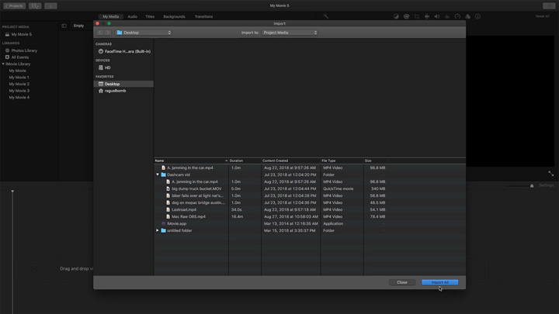Image resolution: width=559 pixels, height=314 pixels.
Task: Click the Import All button
Action: [440, 282]
